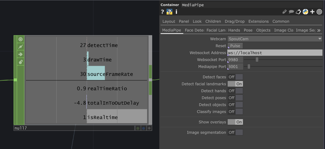Switch to the Facial Land page
Viewport: 325px width, 149px height.
tap(216, 30)
